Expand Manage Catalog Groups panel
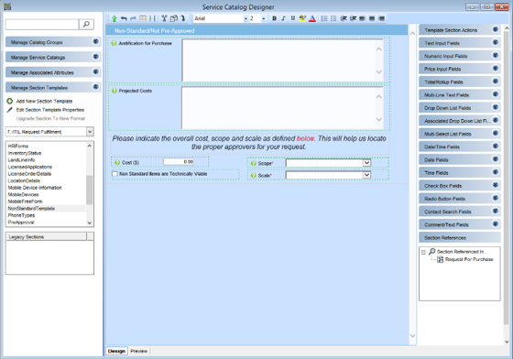513x359 pixels. tap(95, 41)
